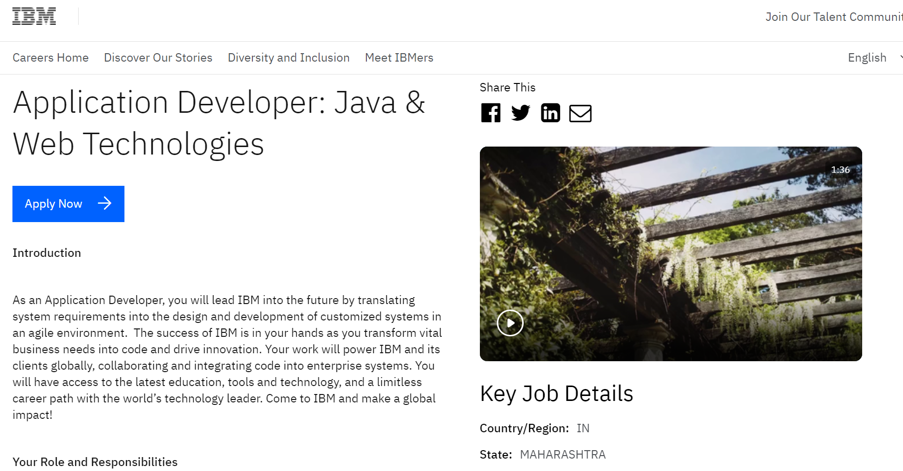The image size is (903, 471).
Task: Open Discover Our Stories page
Action: (x=158, y=58)
